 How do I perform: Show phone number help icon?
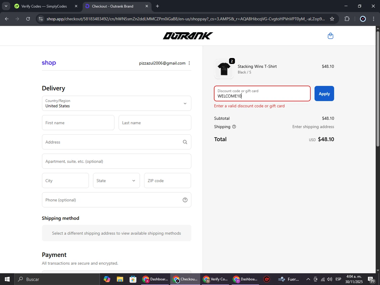point(185,200)
